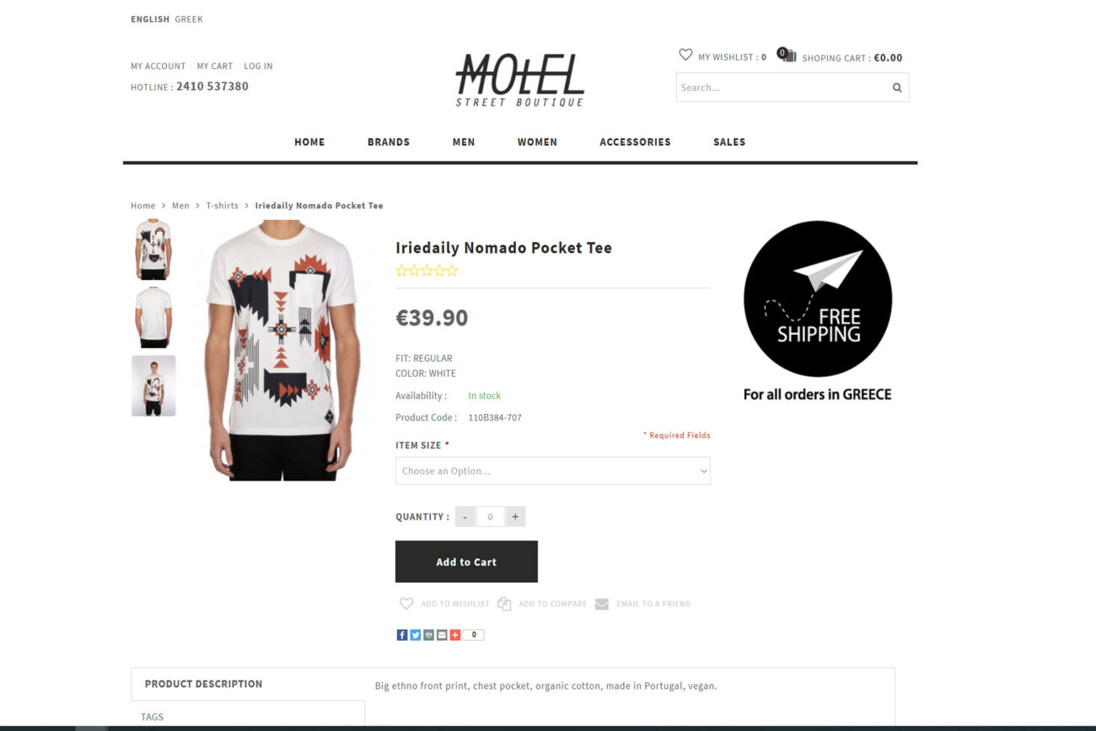The height and width of the screenshot is (731, 1096).
Task: Share on Facebook icon
Action: (x=402, y=635)
